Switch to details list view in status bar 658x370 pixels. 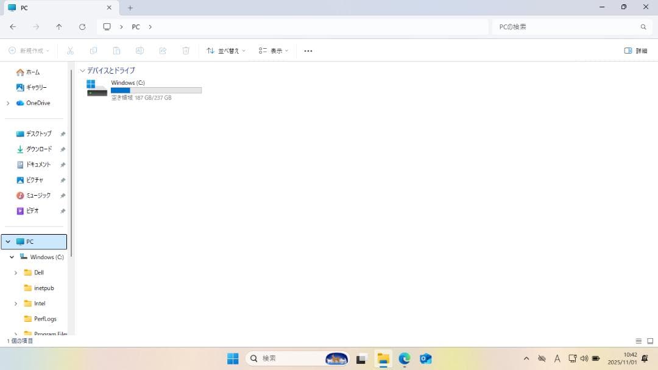tap(639, 341)
